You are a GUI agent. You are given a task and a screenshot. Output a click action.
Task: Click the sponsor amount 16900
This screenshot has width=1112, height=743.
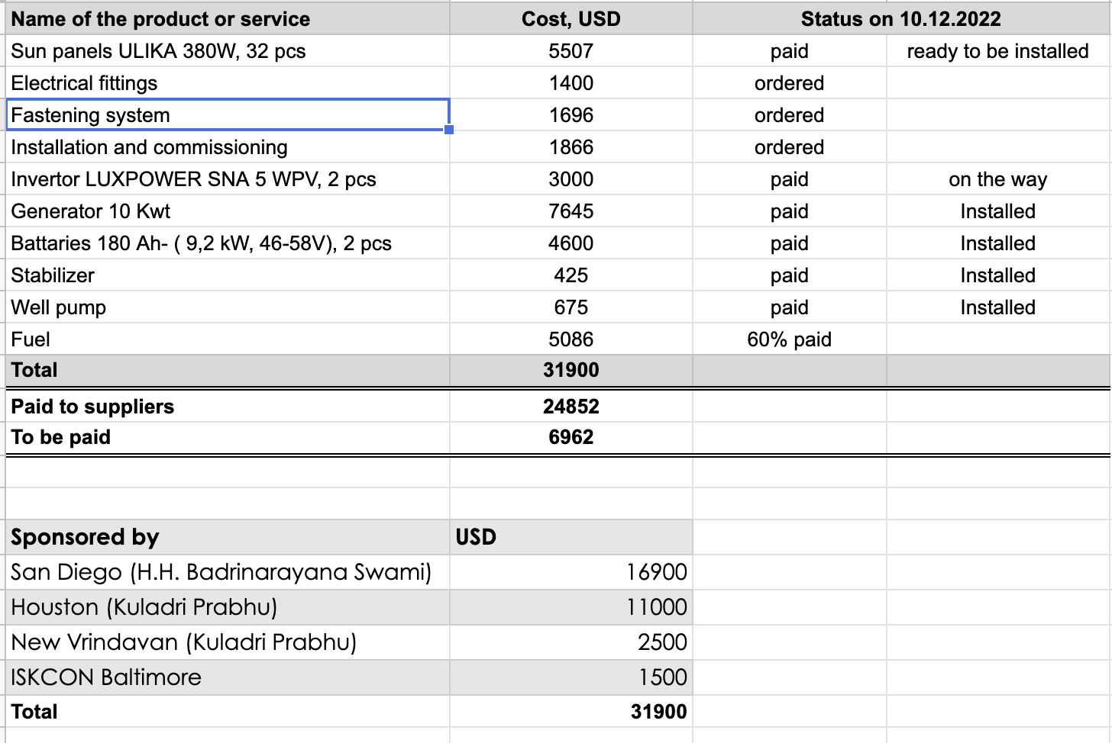(571, 572)
